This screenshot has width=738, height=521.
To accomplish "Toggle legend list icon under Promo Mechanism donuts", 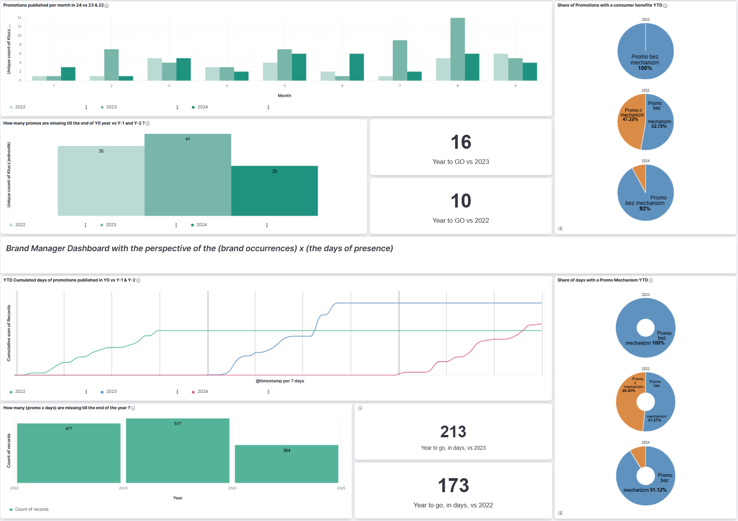I will (560, 513).
